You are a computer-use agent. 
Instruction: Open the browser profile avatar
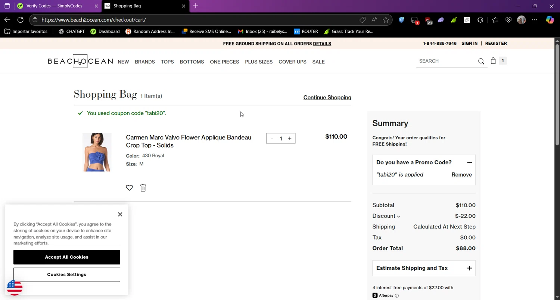pyautogui.click(x=522, y=20)
